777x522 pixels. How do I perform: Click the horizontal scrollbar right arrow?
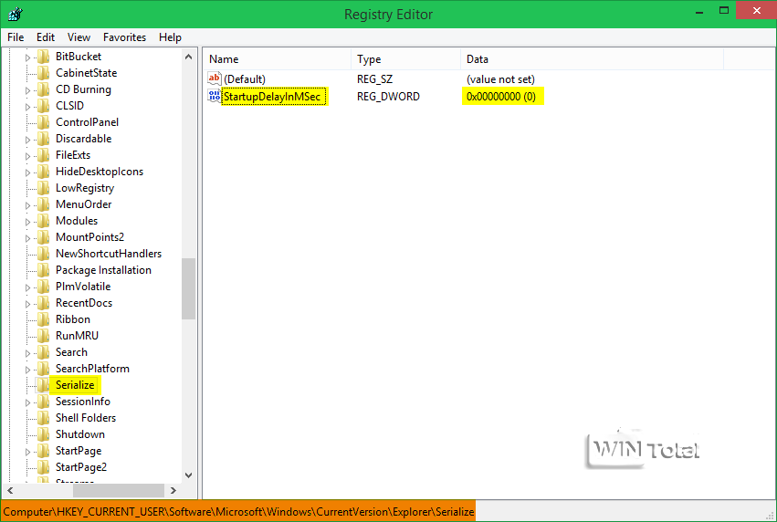coord(173,490)
